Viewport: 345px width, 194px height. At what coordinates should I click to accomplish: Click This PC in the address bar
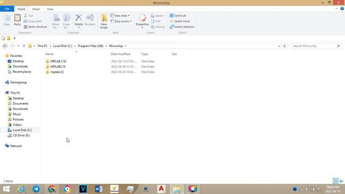(42, 46)
